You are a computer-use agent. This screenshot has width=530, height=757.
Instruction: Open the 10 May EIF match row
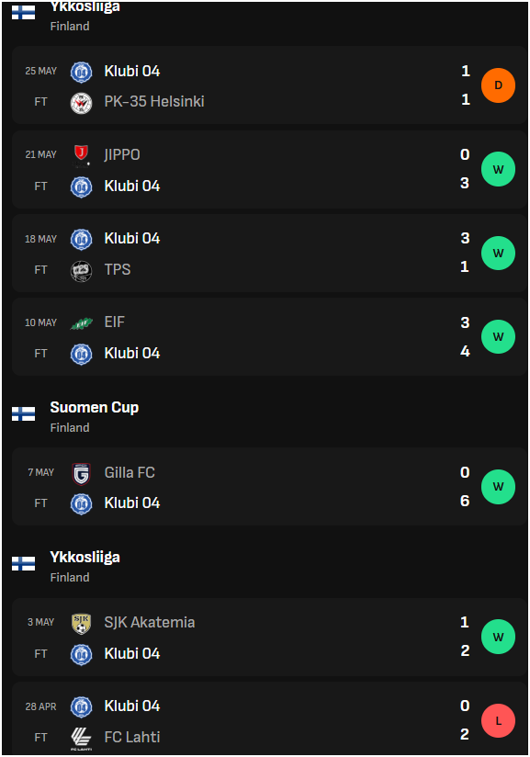point(269,337)
